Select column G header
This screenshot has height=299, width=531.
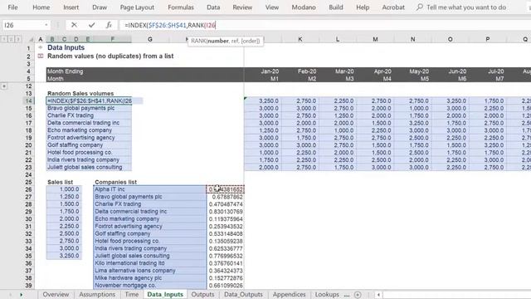click(x=149, y=39)
